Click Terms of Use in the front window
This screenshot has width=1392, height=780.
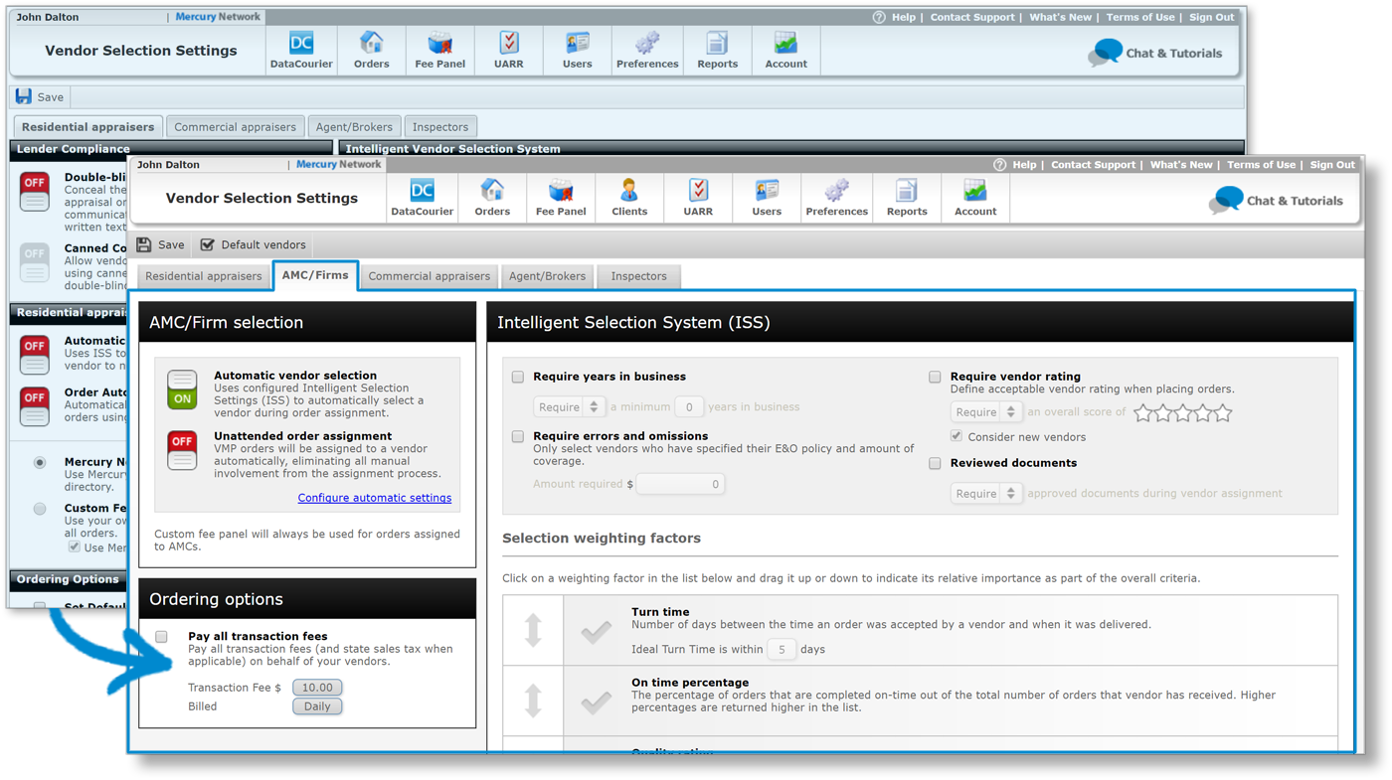tap(1261, 165)
